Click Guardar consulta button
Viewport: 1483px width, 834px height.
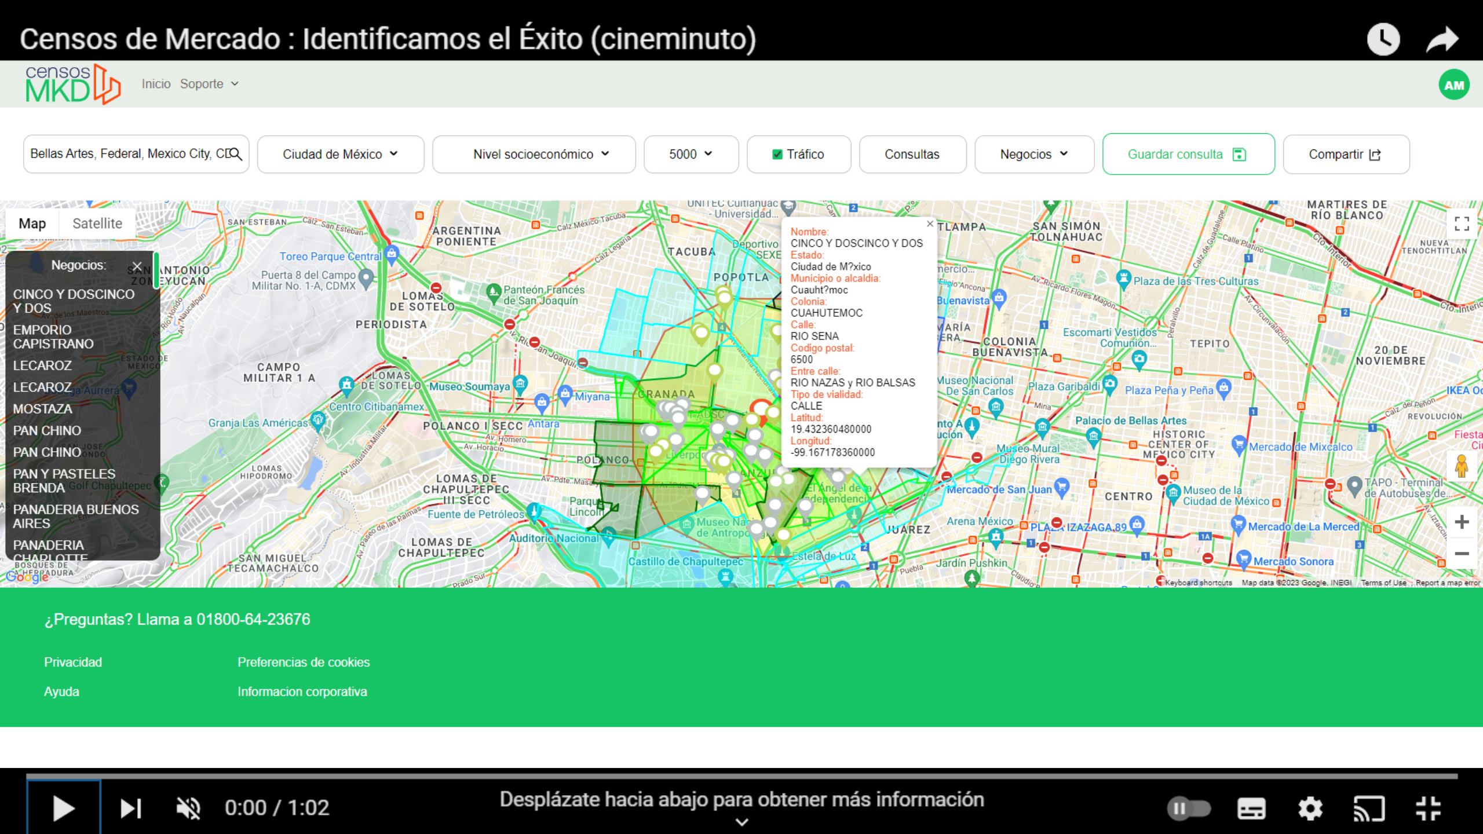click(1188, 155)
